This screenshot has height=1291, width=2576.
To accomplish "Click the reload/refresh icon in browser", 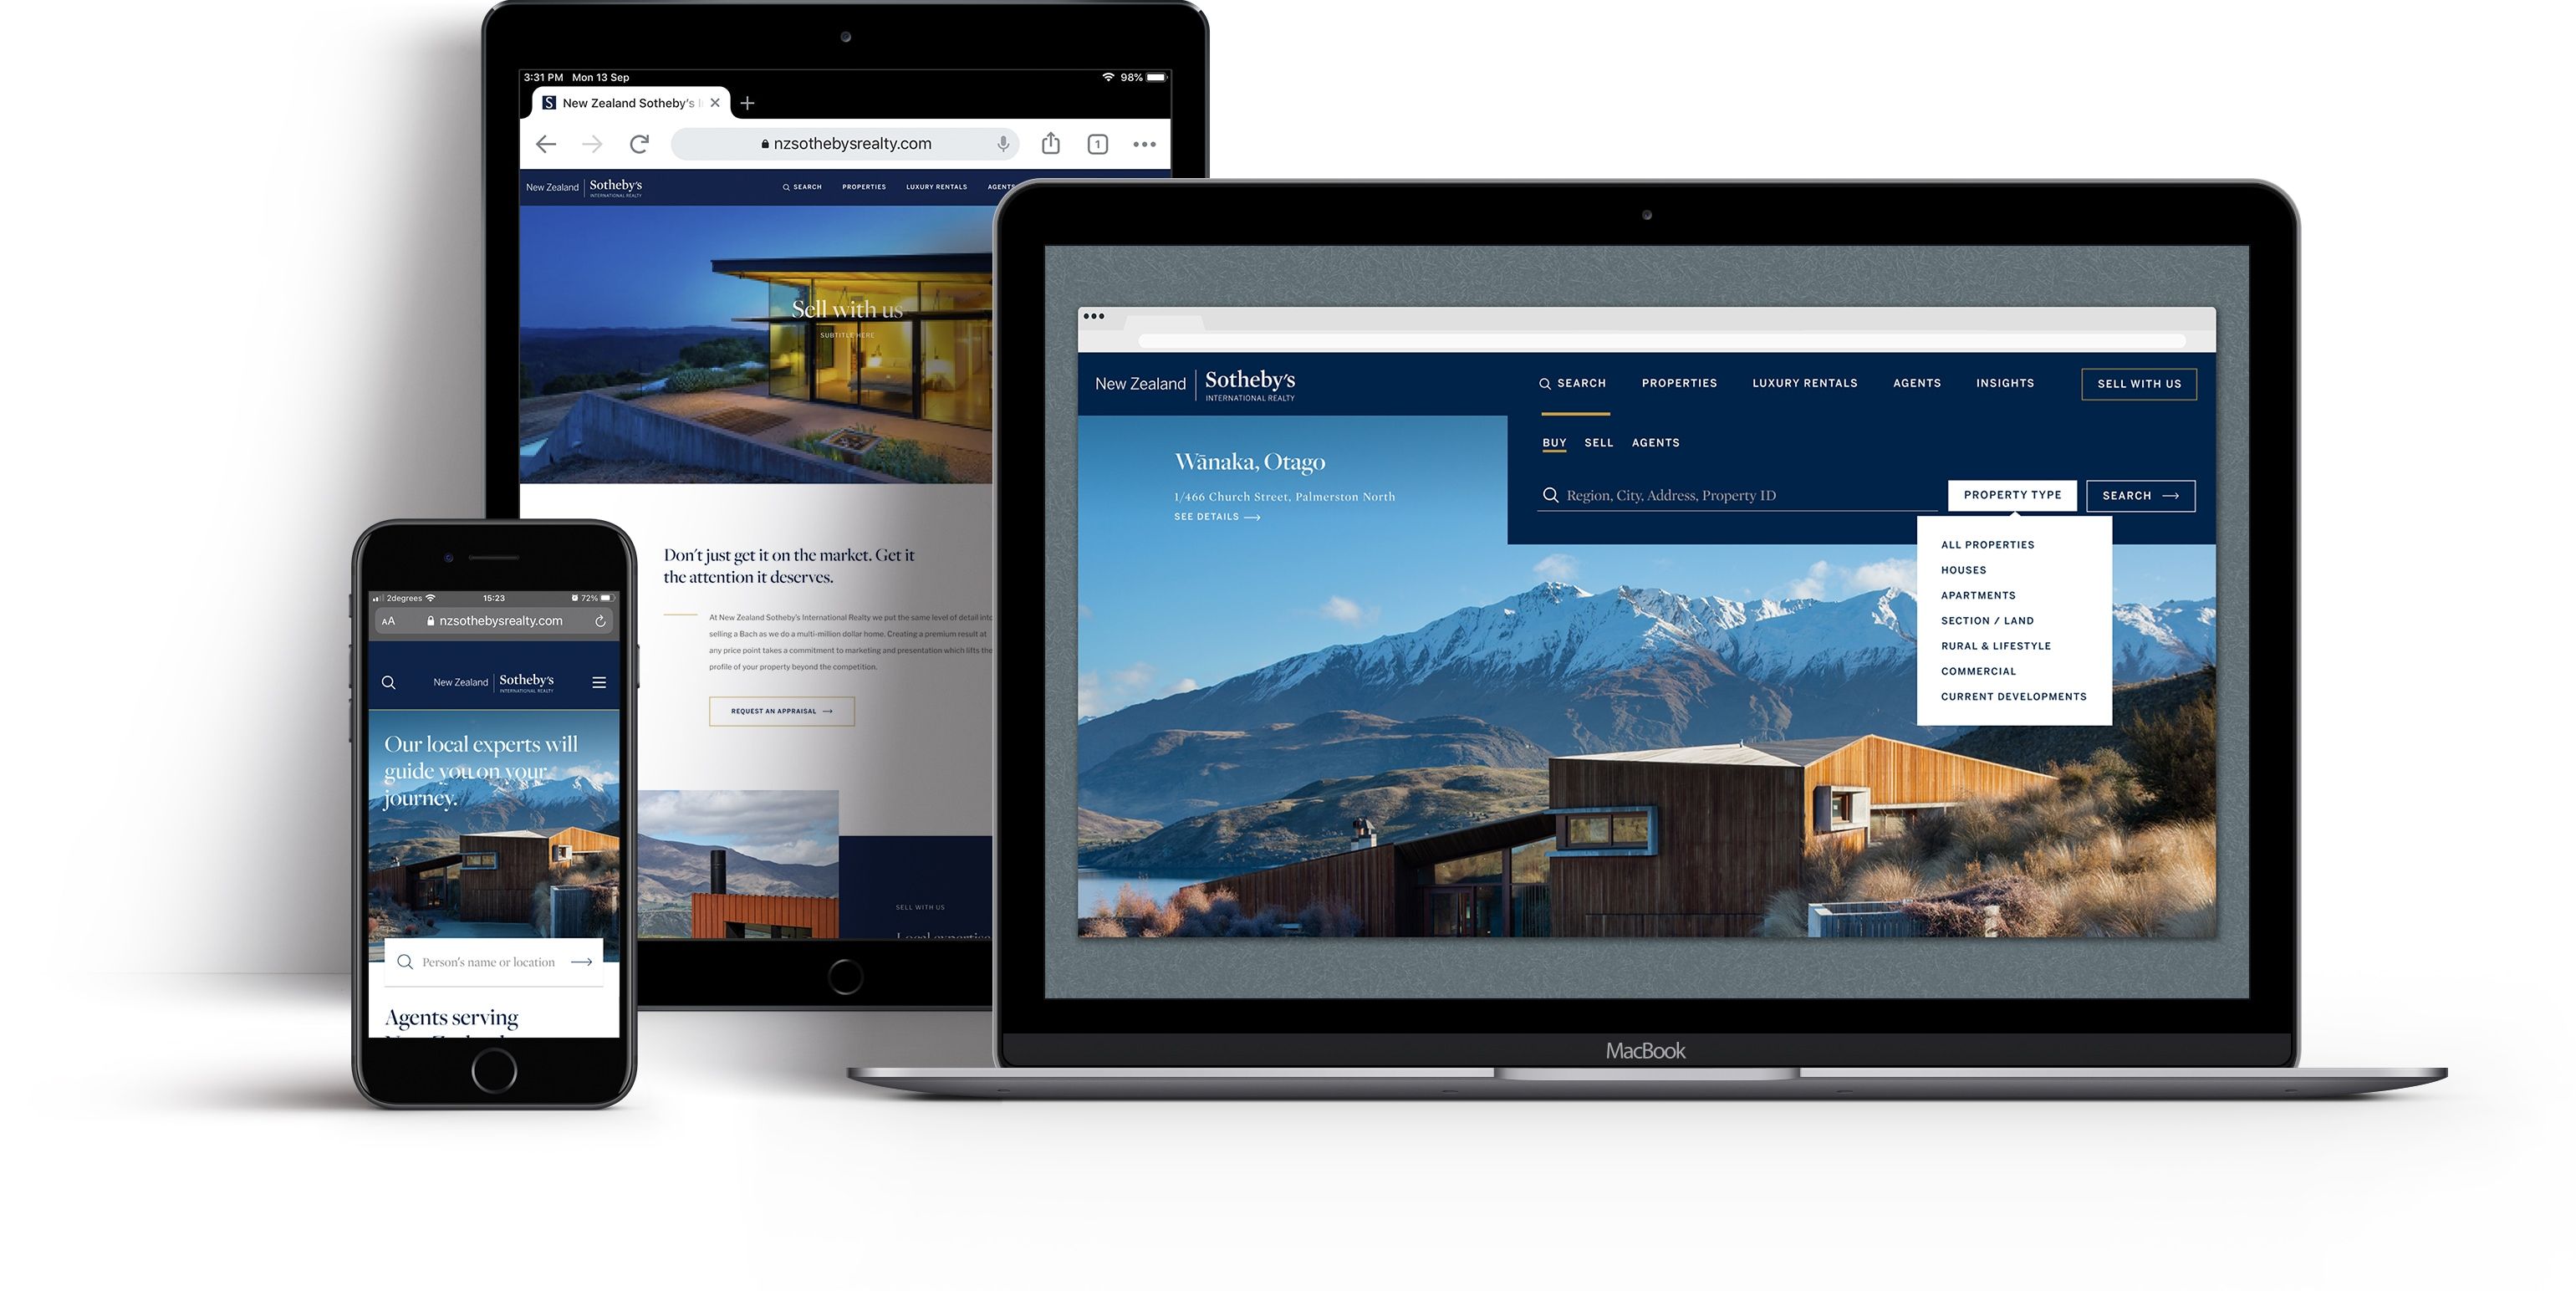I will [x=642, y=143].
